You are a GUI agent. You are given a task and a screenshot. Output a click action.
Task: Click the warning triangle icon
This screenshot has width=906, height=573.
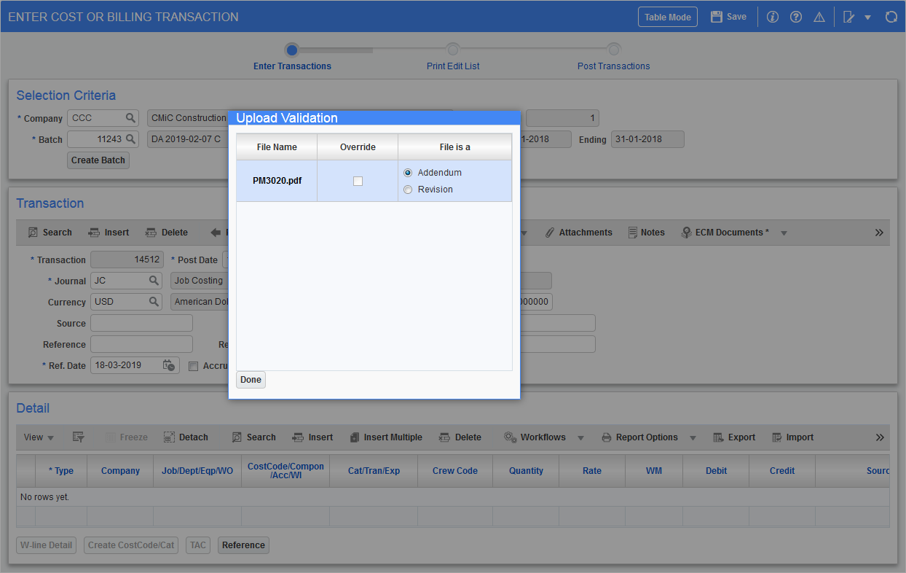coord(819,17)
